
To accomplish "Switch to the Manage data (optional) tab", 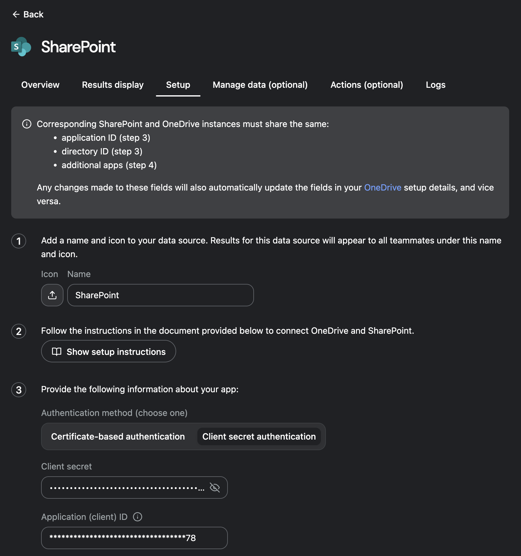I will [260, 85].
